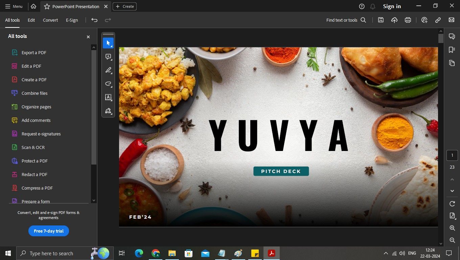Go to the Acrobat home screen
Viewport: 460px width, 260px height.
(x=33, y=6)
